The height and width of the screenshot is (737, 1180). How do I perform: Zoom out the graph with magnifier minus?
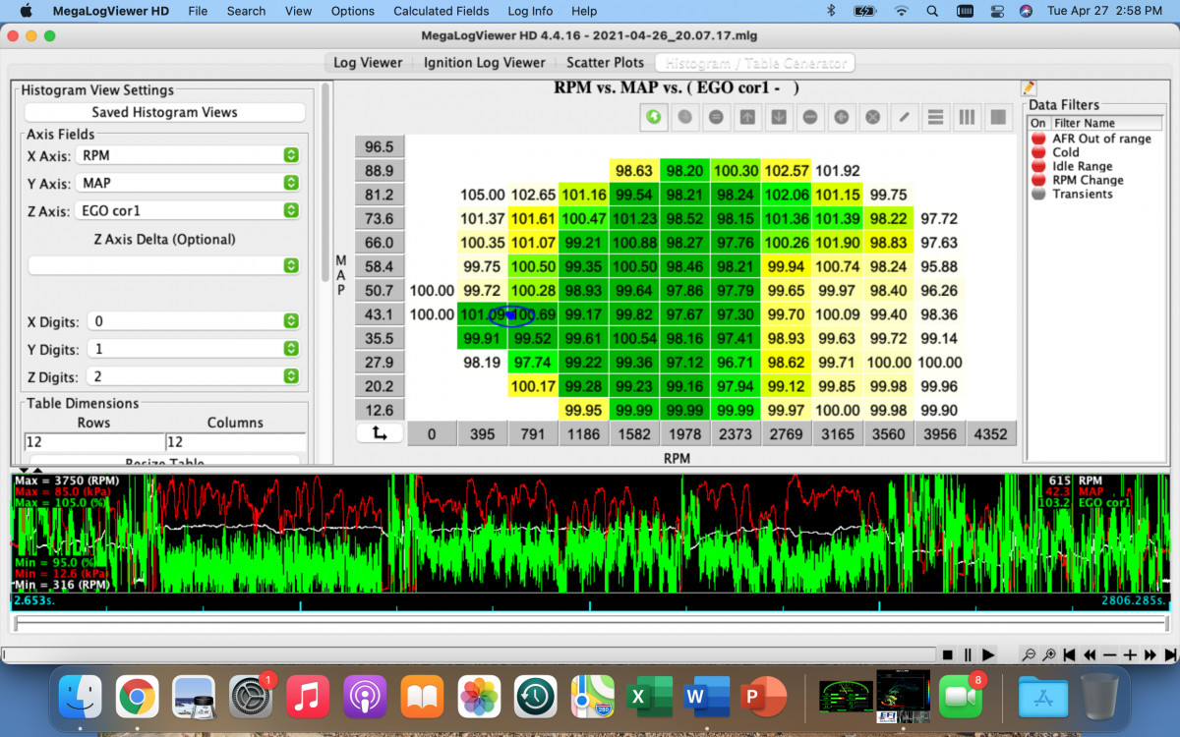click(1029, 654)
